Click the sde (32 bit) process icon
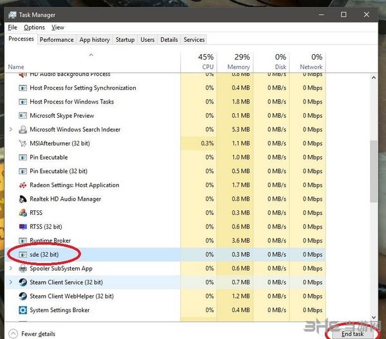 coord(23,255)
